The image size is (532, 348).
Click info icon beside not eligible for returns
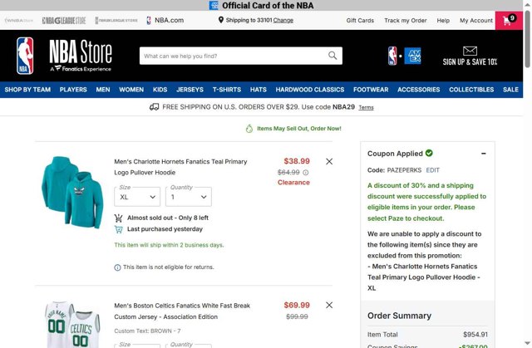click(117, 267)
